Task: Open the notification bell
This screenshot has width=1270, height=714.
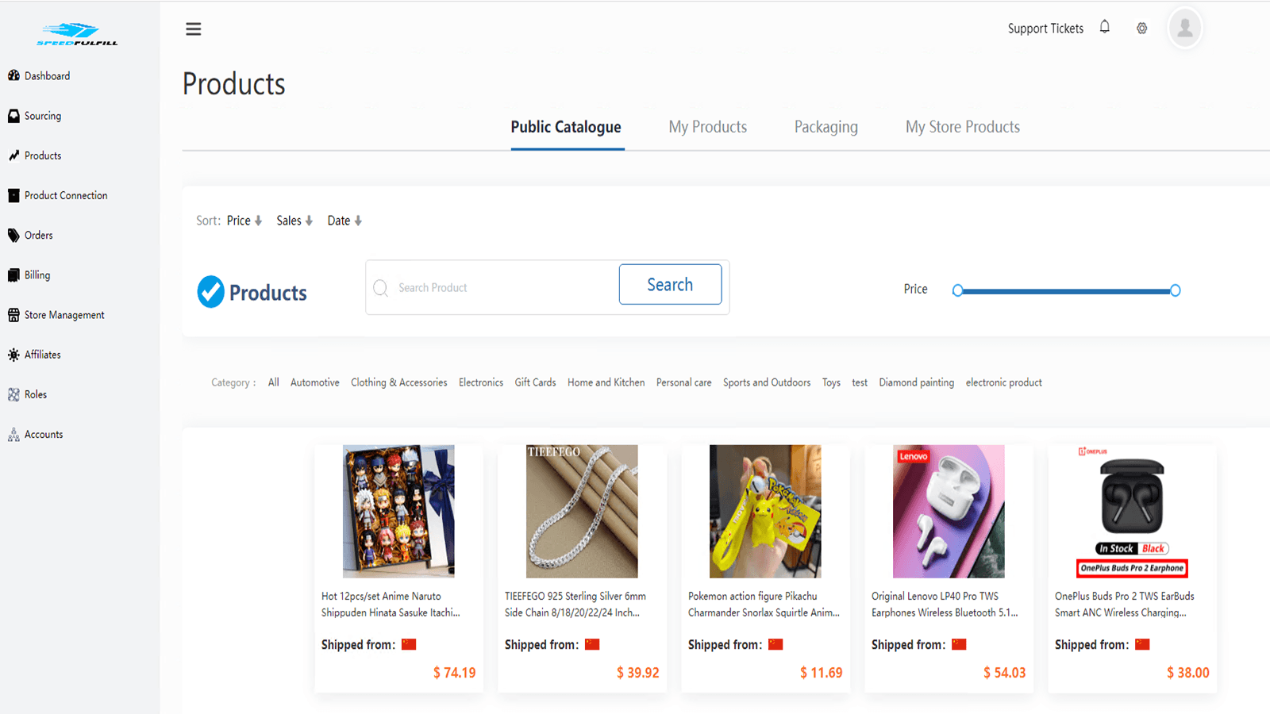Action: [1104, 26]
